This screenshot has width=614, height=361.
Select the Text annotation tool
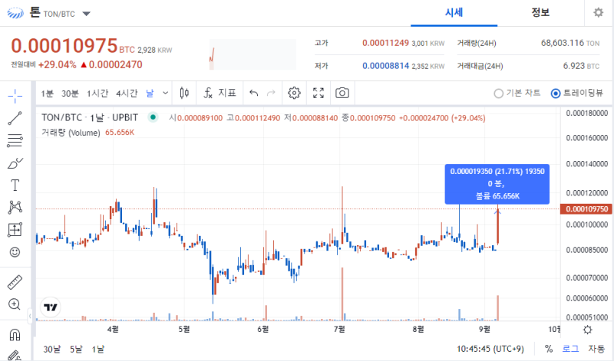[x=15, y=185]
